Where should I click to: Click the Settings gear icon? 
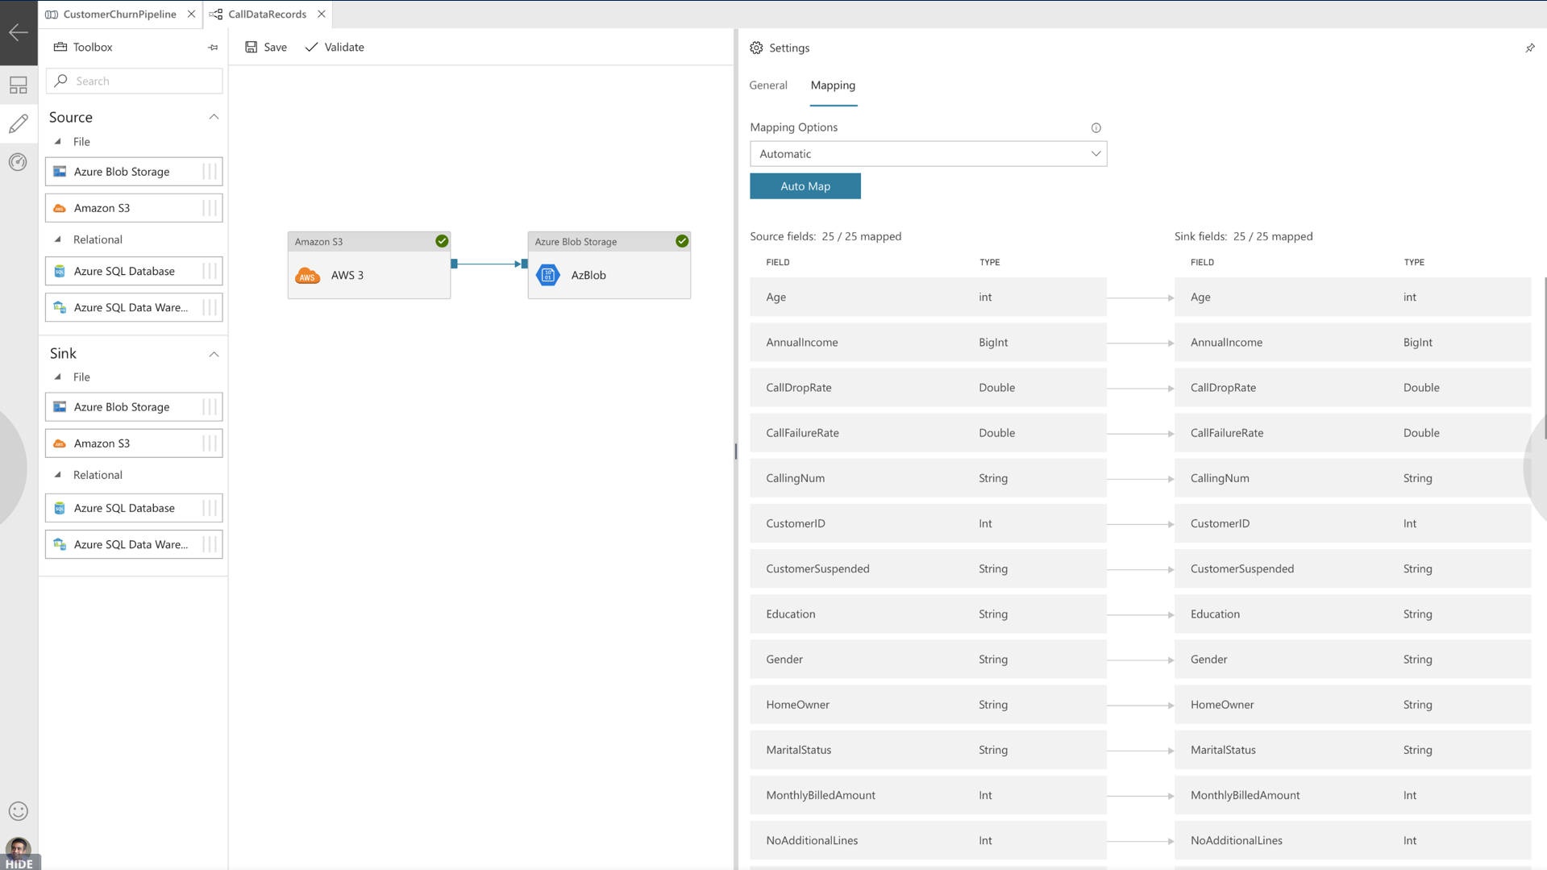coord(756,48)
